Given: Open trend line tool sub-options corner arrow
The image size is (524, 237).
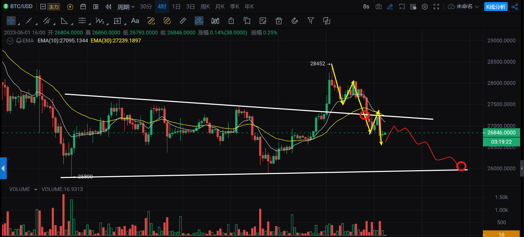Looking at the screenshot, I should click(x=37, y=24).
